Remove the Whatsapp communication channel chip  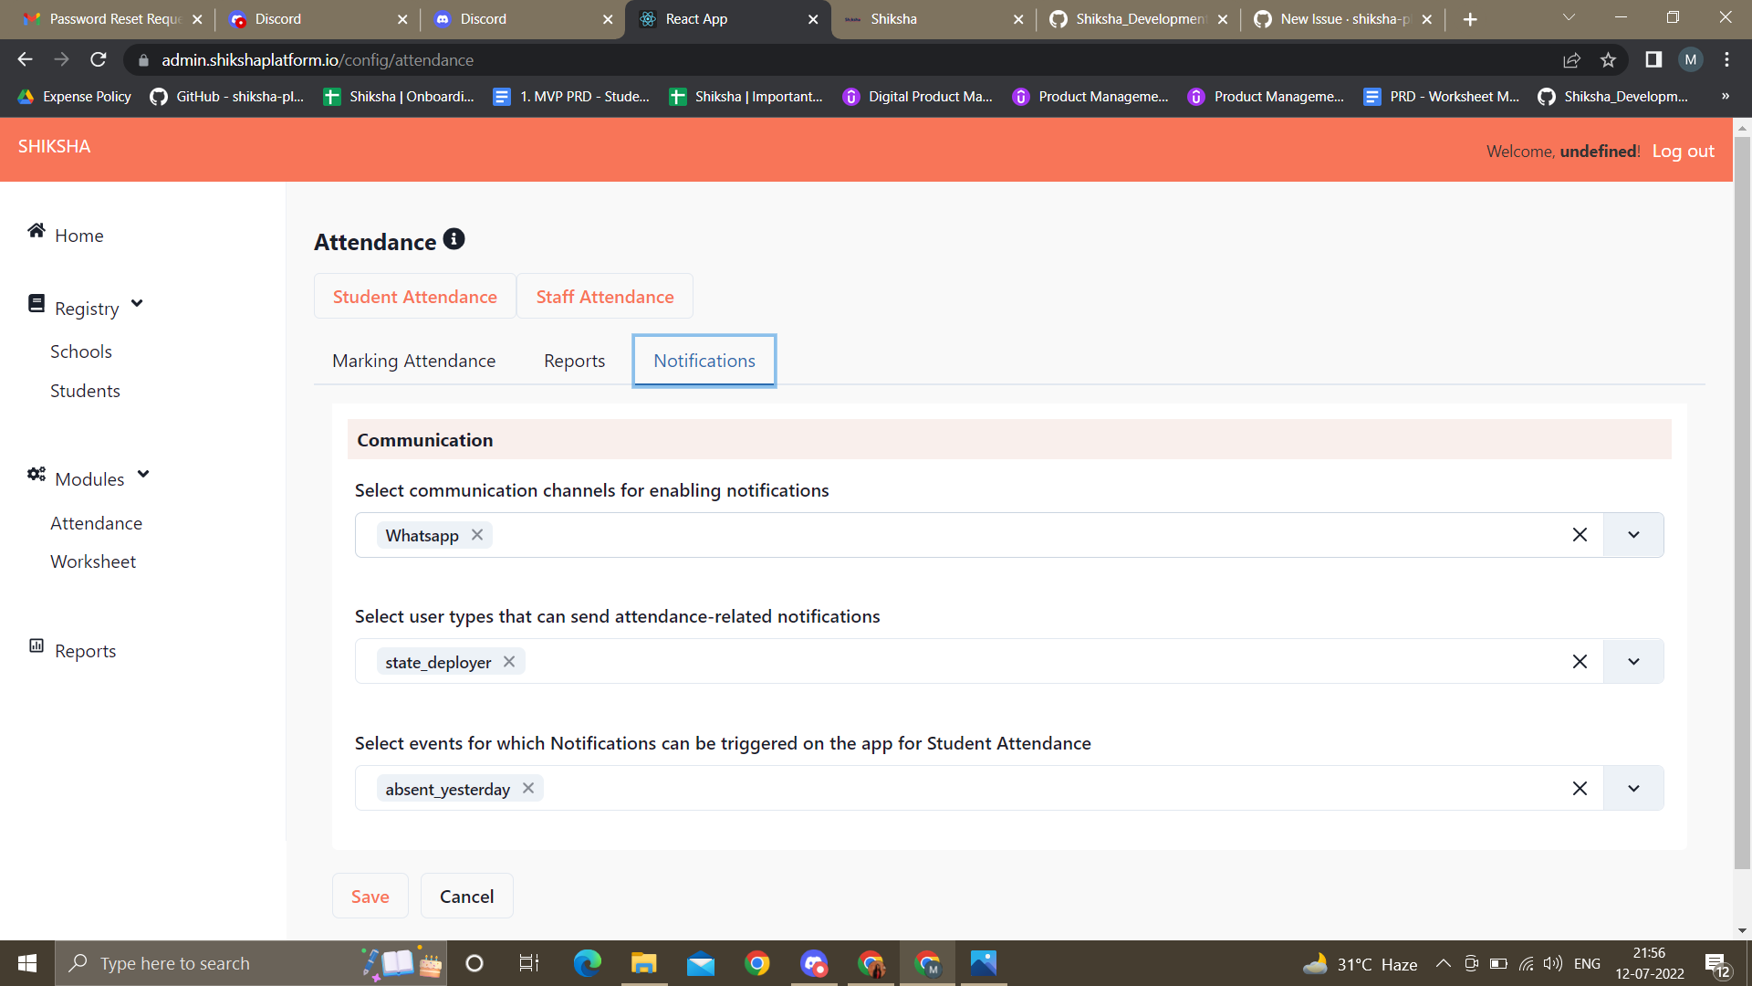[476, 534]
